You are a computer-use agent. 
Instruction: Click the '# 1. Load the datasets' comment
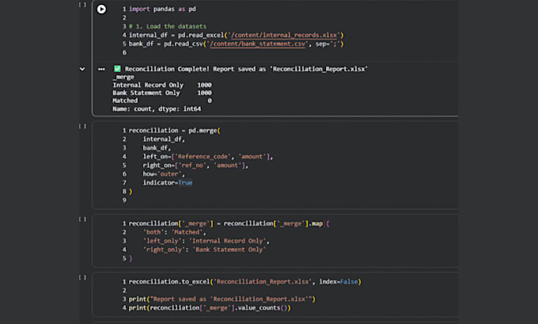pos(168,26)
